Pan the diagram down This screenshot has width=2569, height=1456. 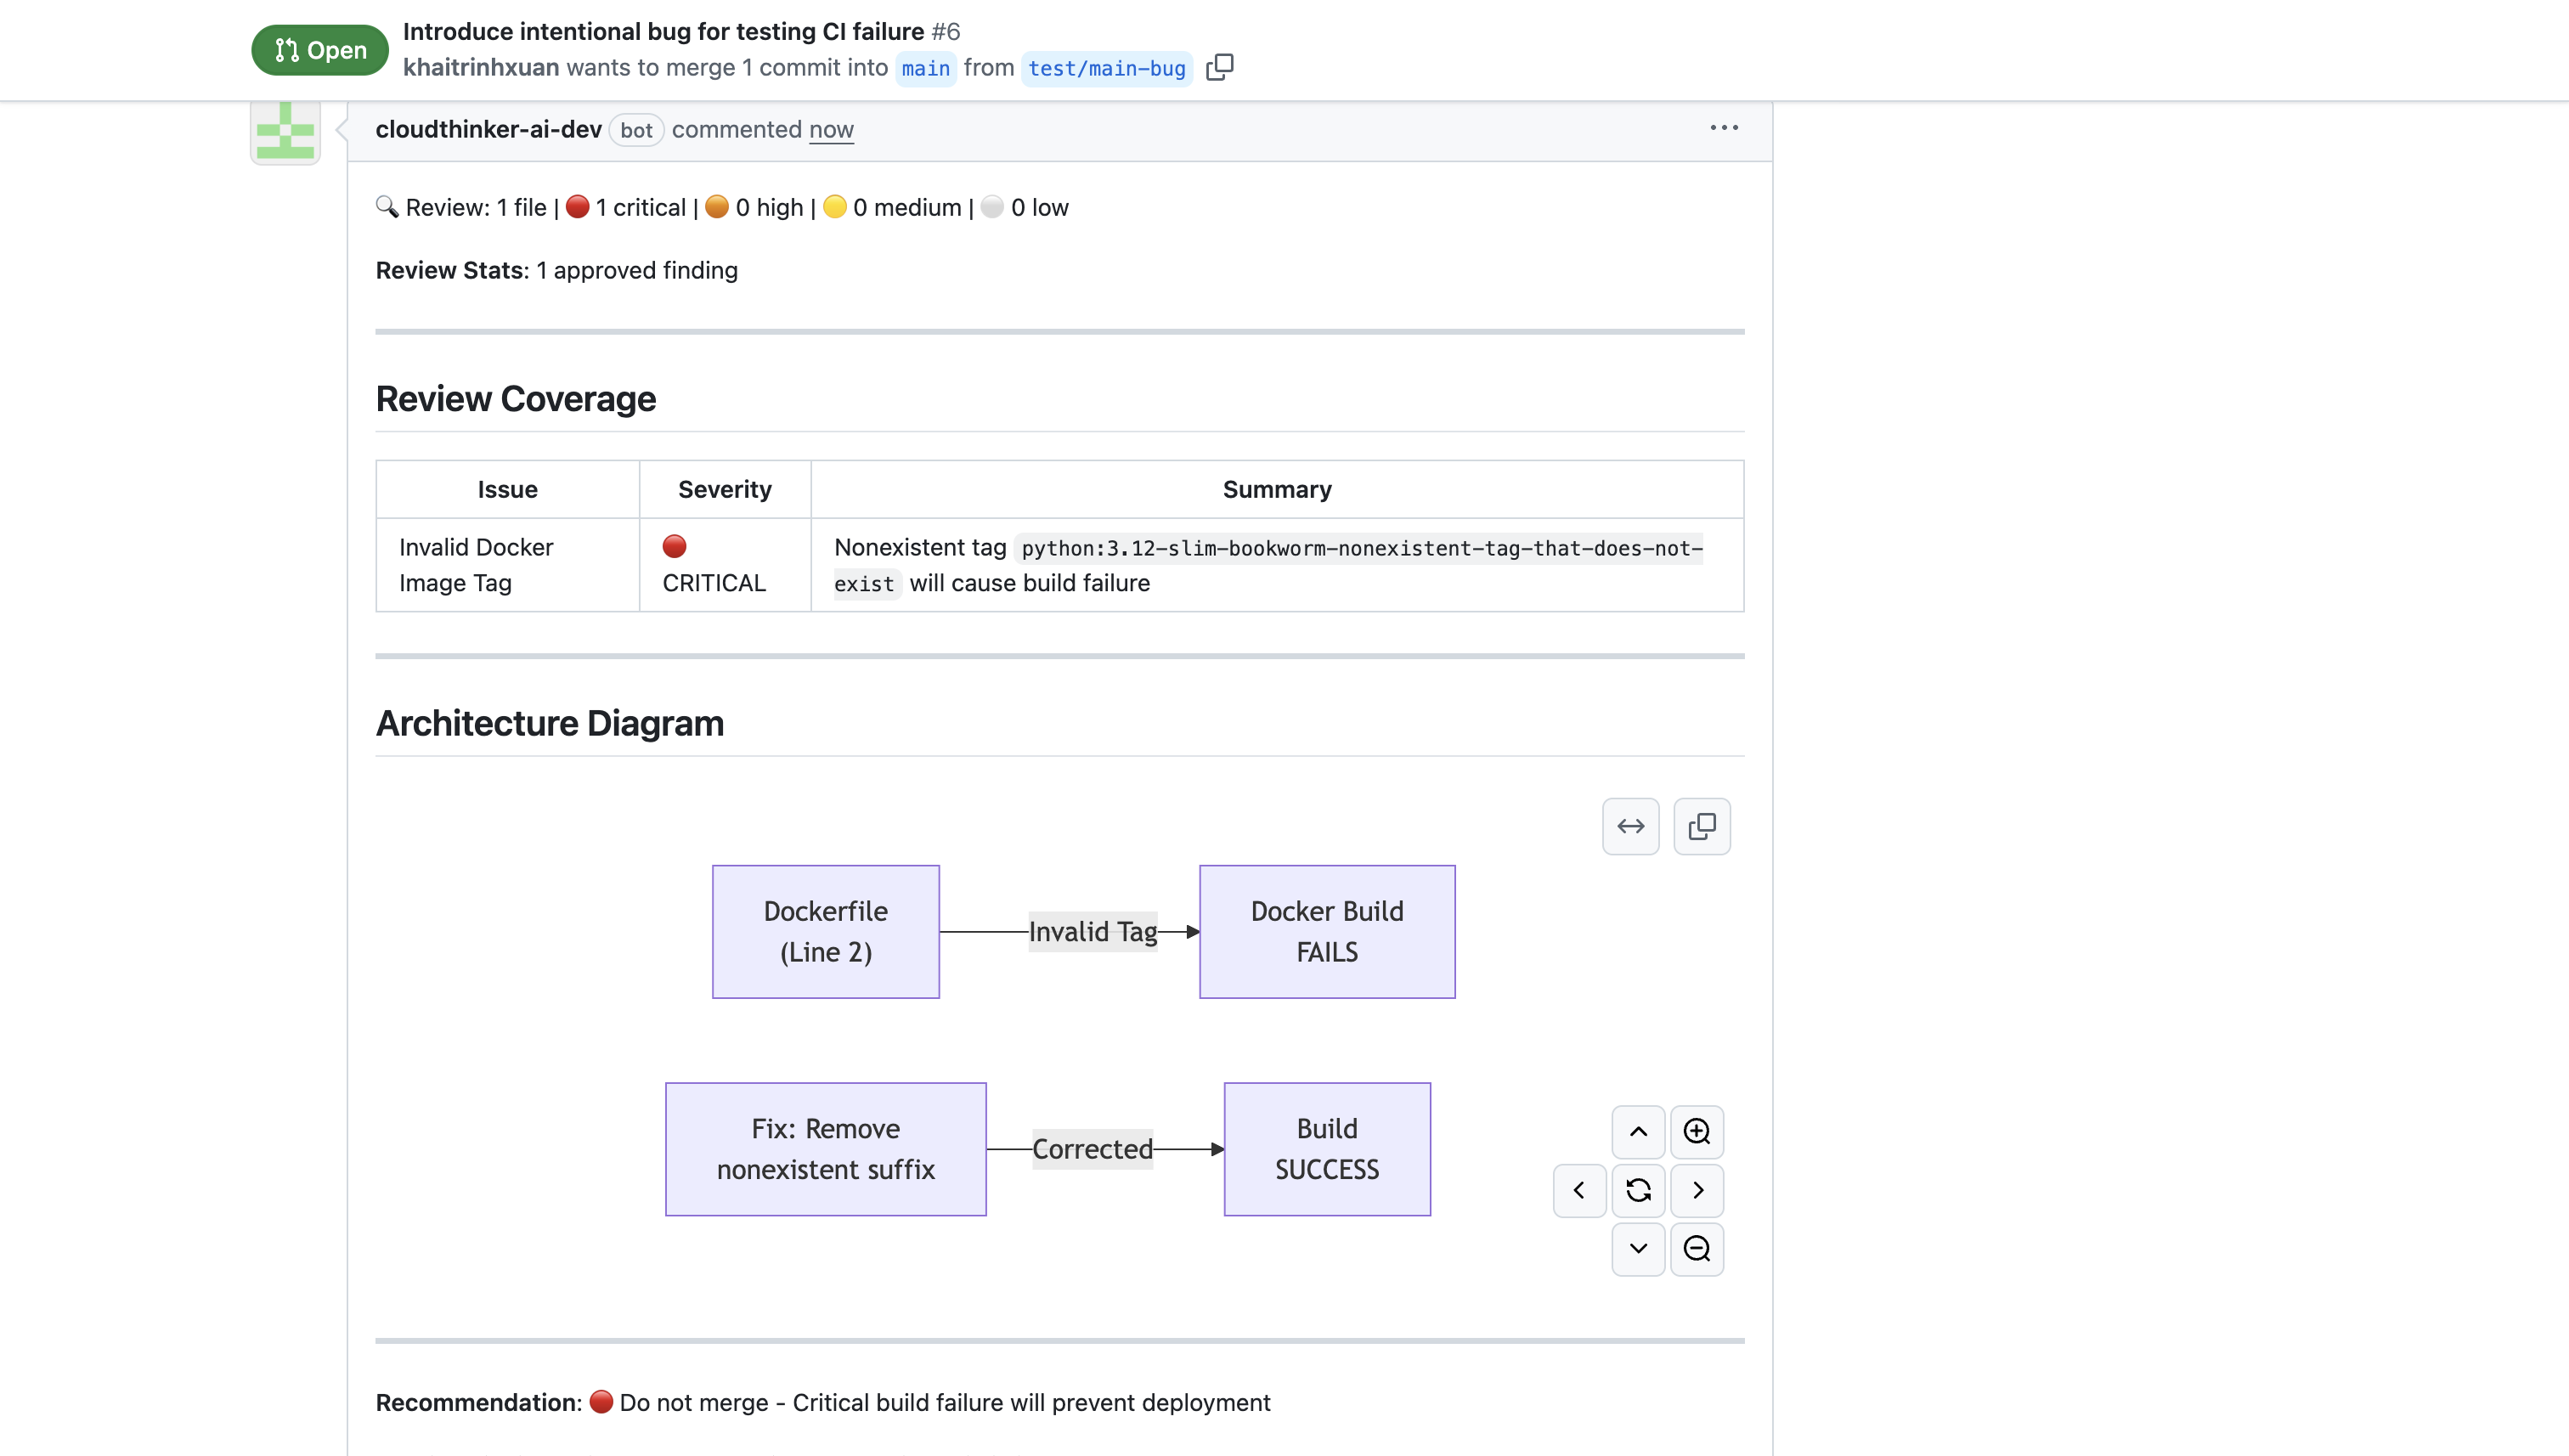[1638, 1248]
